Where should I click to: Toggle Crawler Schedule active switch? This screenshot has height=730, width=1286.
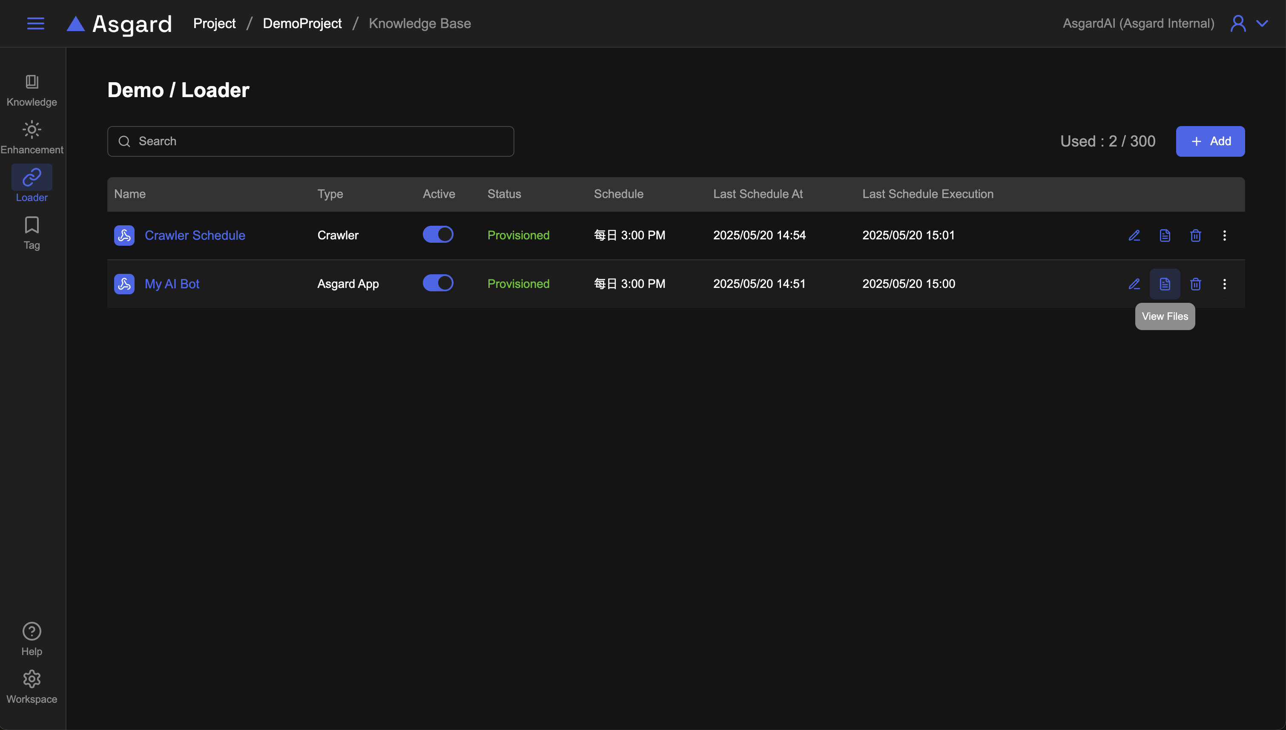tap(437, 234)
